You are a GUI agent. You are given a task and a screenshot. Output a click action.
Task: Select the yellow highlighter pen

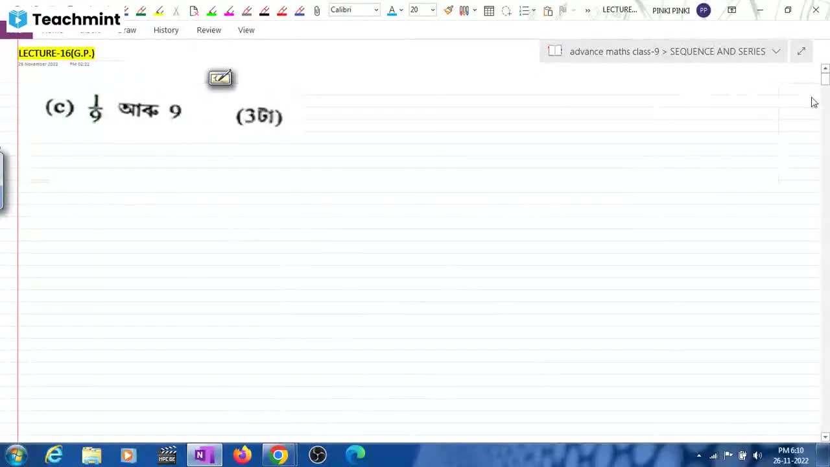[159, 10]
